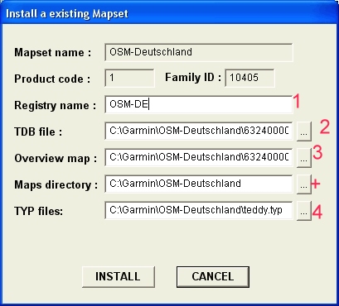Click the Mapset name field OSM-Deutschland
The height and width of the screenshot is (306, 339).
(x=199, y=52)
